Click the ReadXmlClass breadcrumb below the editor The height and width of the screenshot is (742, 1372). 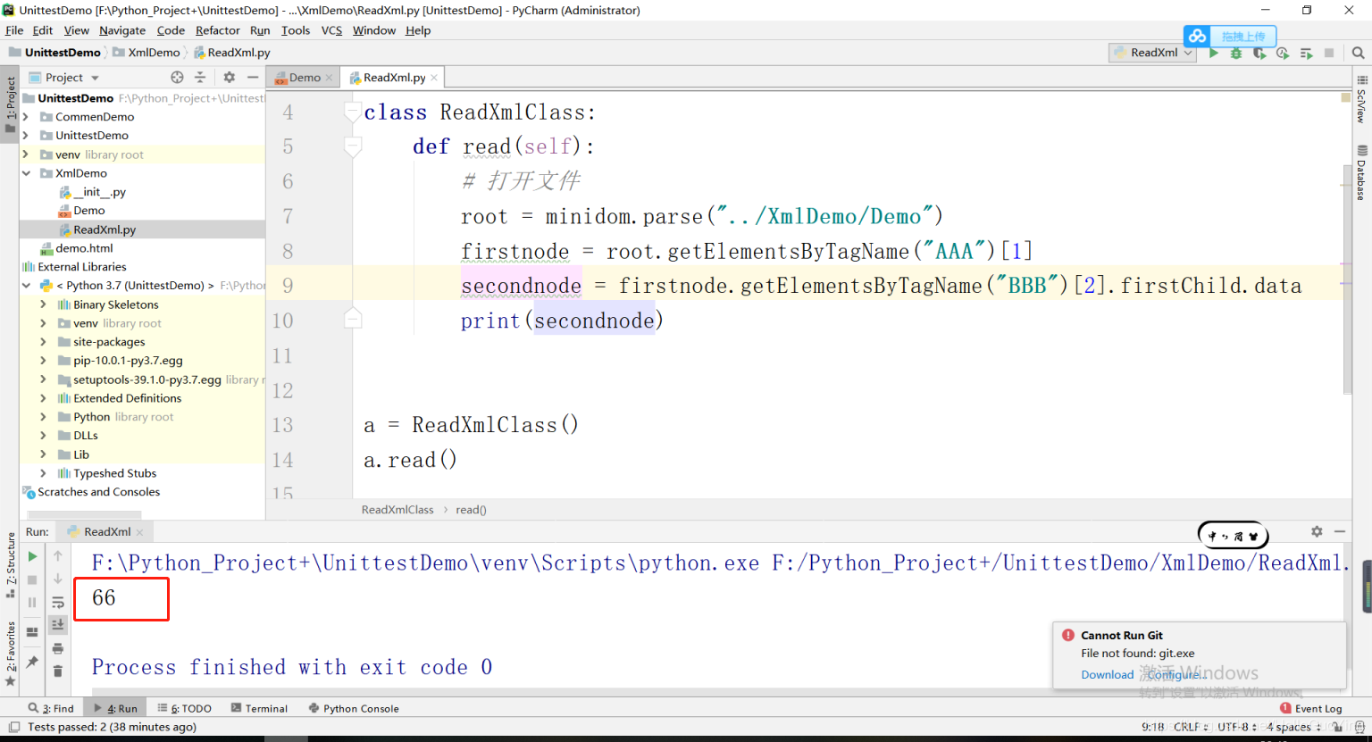(397, 509)
